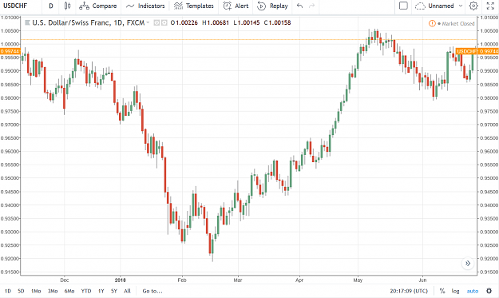499x298 pixels.
Task: Select the 1Y date range
Action: pyautogui.click(x=101, y=291)
